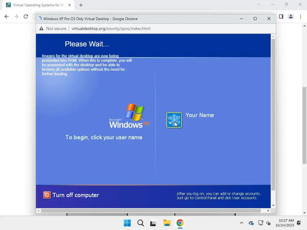Image resolution: width=307 pixels, height=230 pixels.
Task: Click the OneDrive cloud tray icon
Action: (251, 223)
